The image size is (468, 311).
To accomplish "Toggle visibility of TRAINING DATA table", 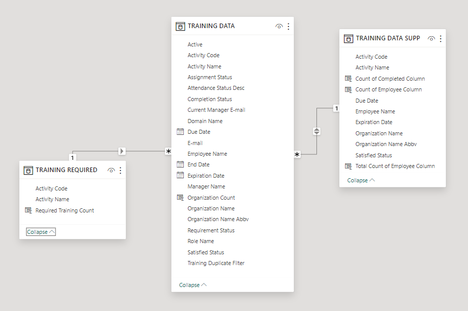I will tap(279, 26).
